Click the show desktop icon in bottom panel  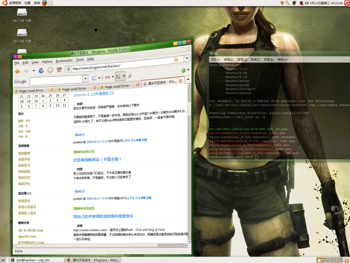click(3, 260)
